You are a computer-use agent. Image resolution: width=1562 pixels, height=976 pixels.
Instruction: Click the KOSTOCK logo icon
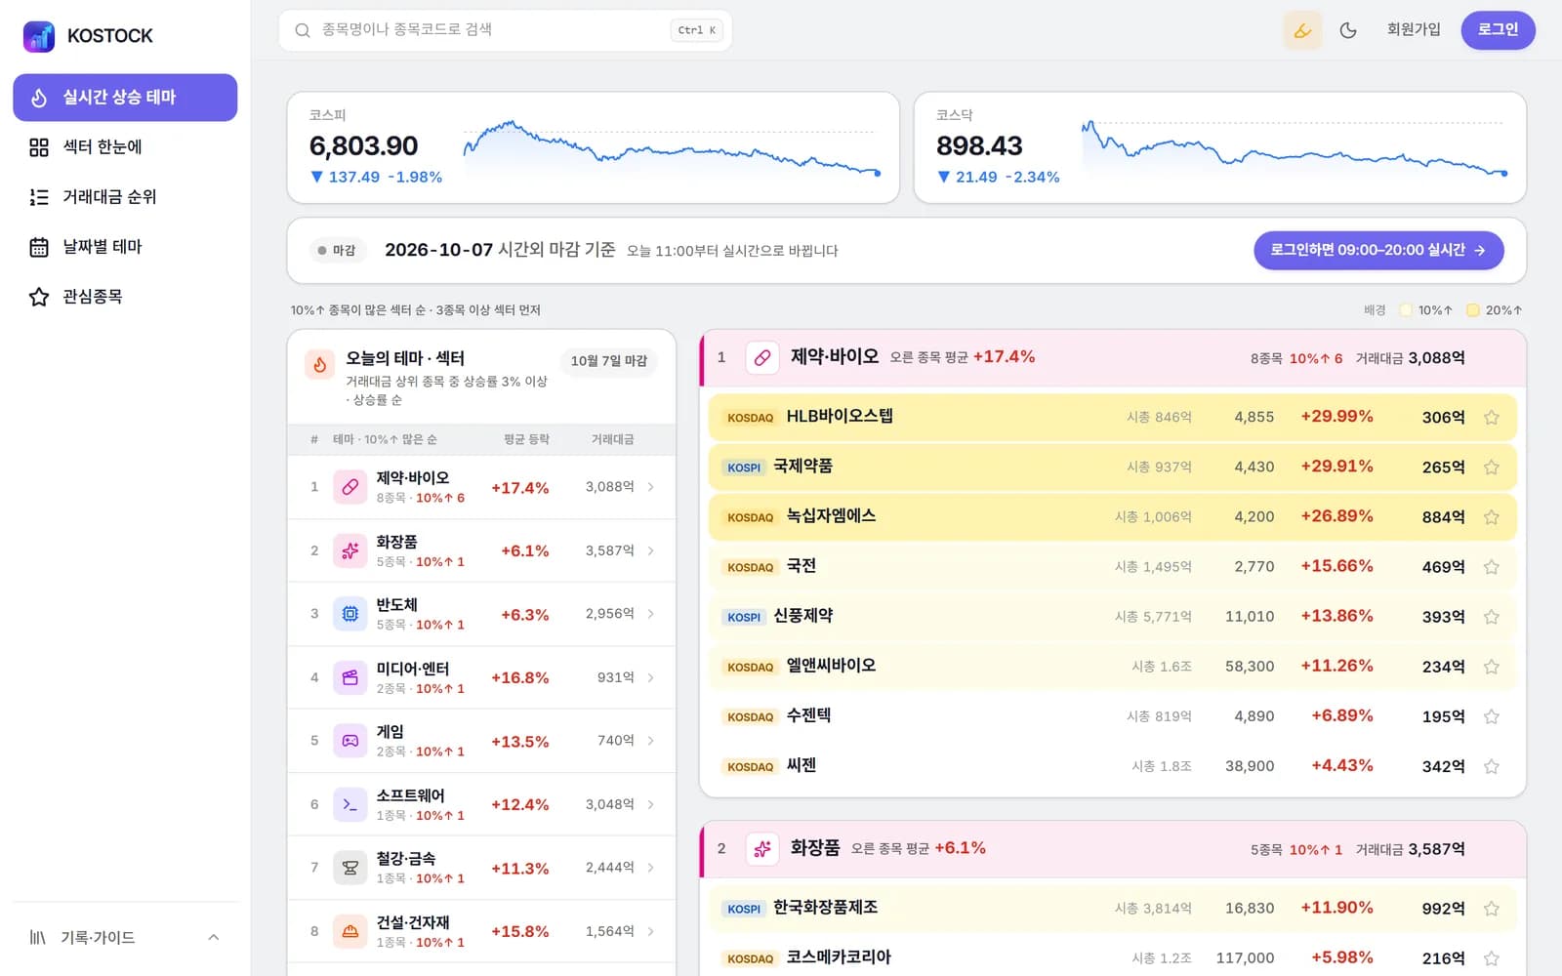tap(39, 36)
